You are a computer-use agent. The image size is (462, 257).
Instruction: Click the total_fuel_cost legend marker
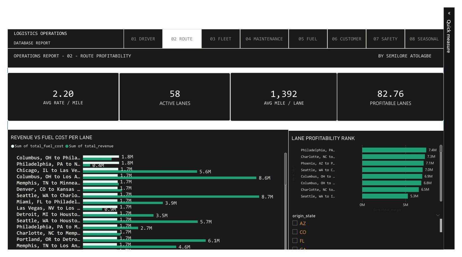tap(13, 146)
